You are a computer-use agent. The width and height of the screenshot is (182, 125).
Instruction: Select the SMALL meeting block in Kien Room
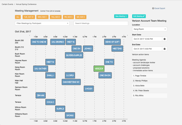tap(50, 75)
